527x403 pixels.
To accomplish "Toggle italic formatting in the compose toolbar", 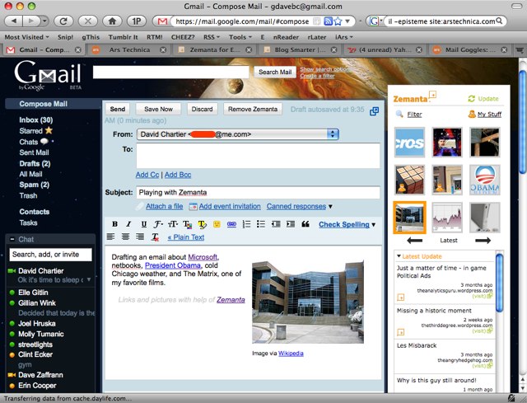I will [128, 224].
